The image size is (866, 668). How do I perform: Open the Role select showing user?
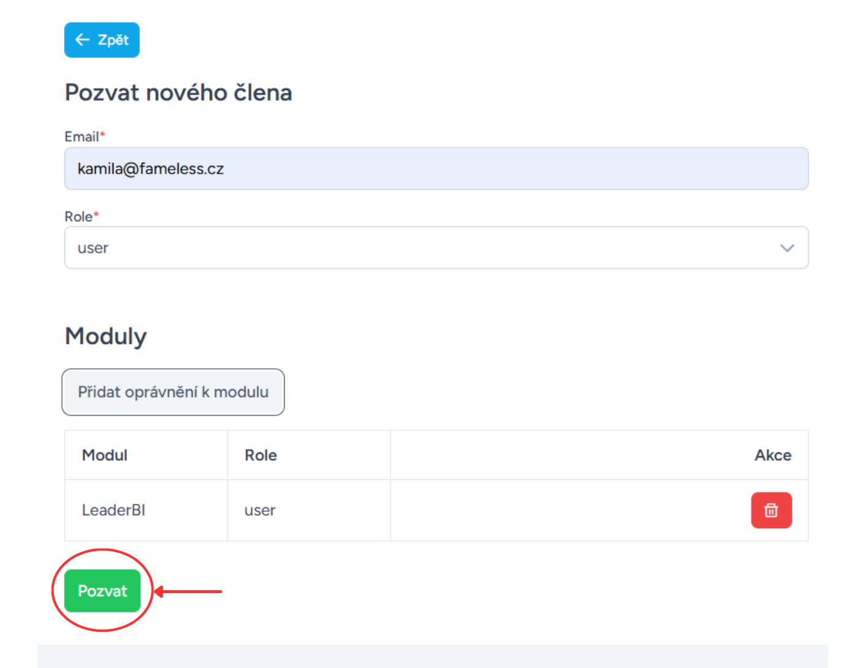[x=436, y=248]
